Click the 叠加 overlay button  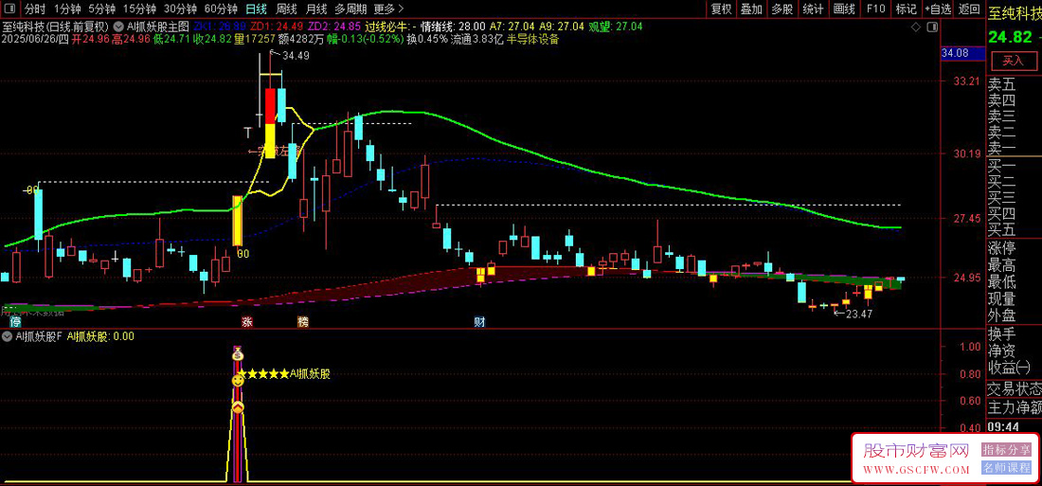752,9
